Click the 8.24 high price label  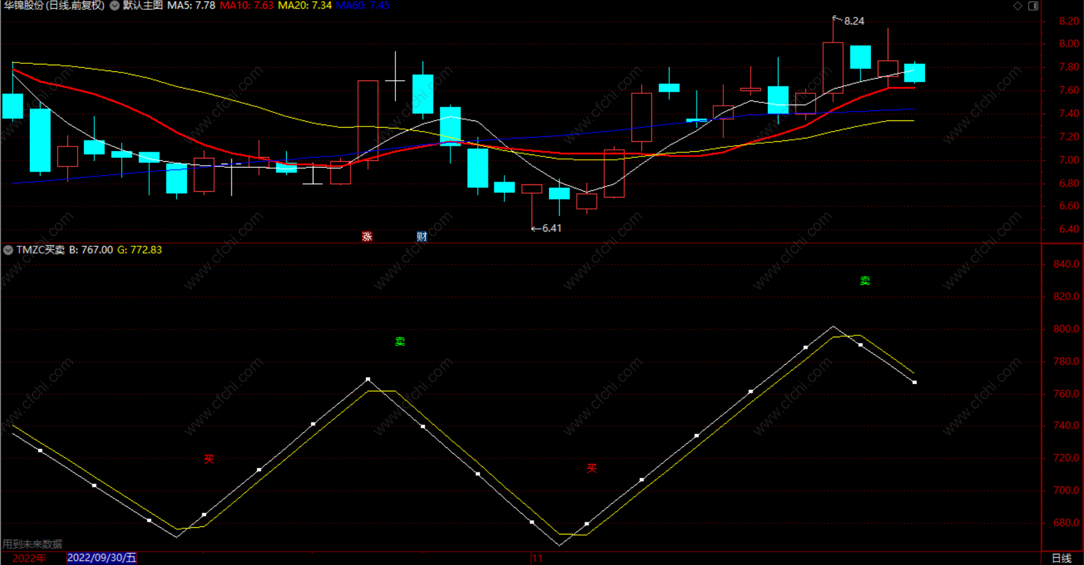click(854, 21)
